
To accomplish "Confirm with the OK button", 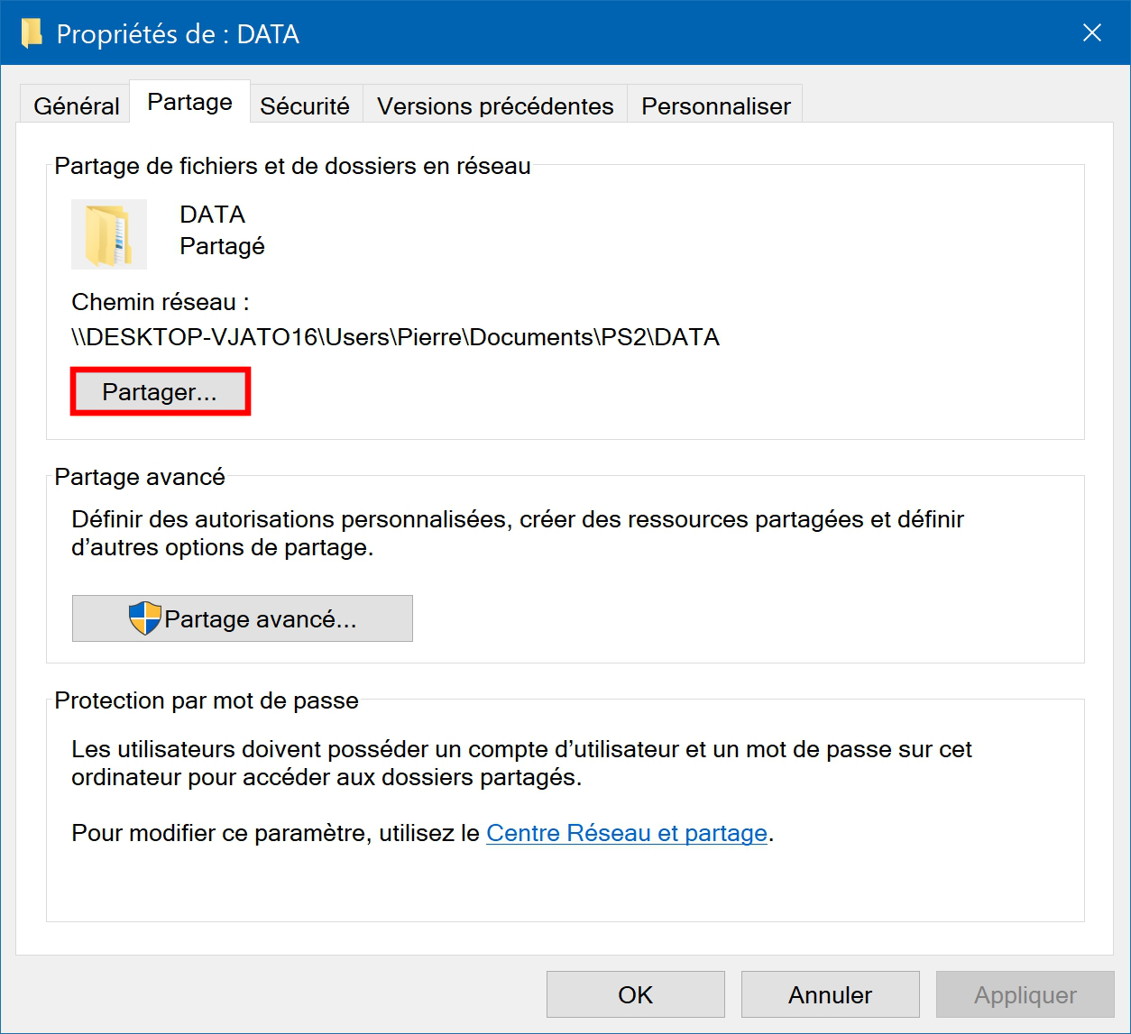I will click(x=636, y=994).
